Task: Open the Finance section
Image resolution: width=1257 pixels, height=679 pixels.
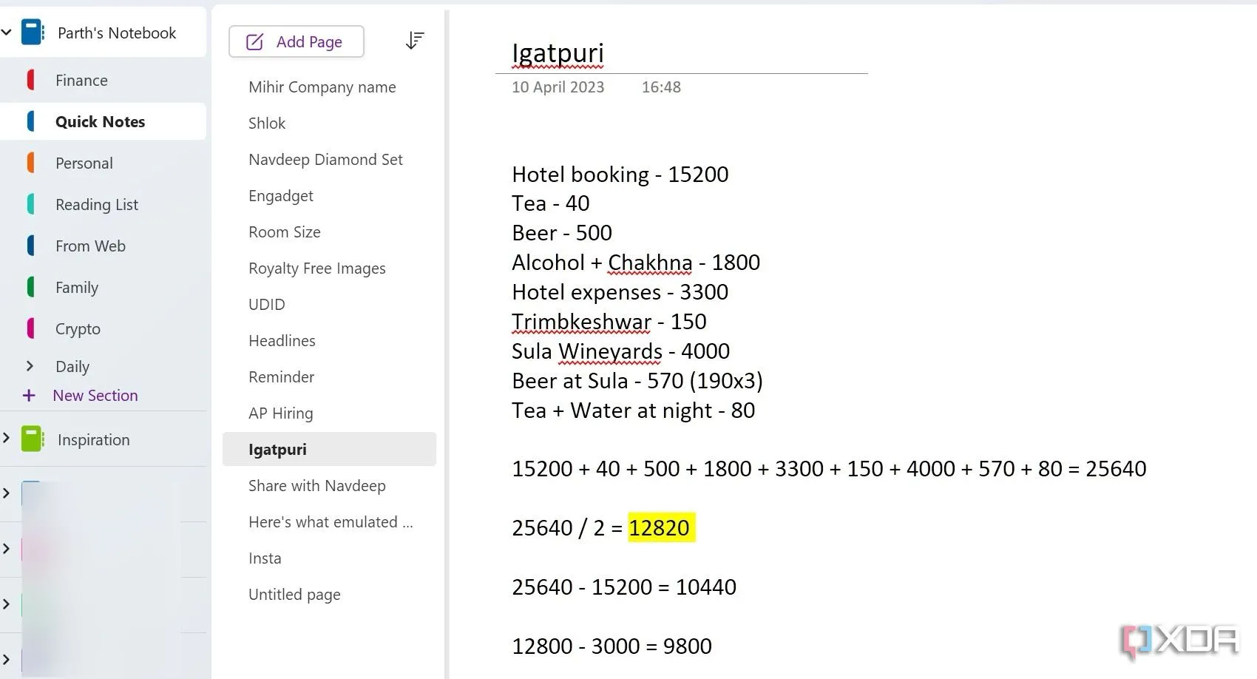Action: (104, 80)
